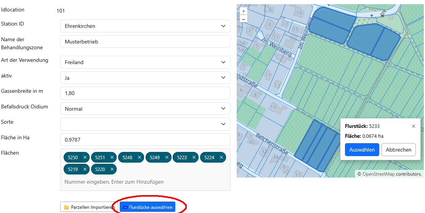Activate the Flurstücke auswählen button
Image resolution: width=425 pixels, height=213 pixels.
point(148,207)
